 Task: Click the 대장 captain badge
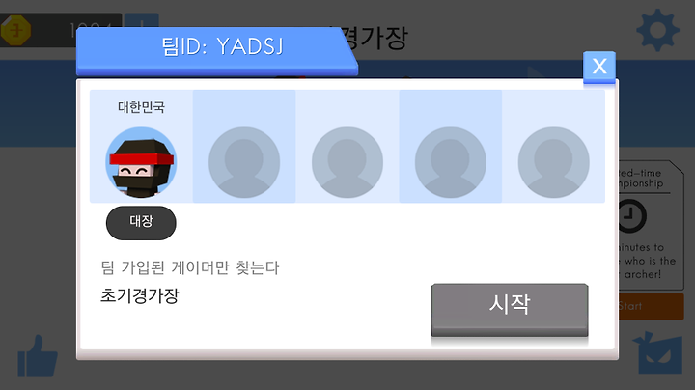[141, 223]
